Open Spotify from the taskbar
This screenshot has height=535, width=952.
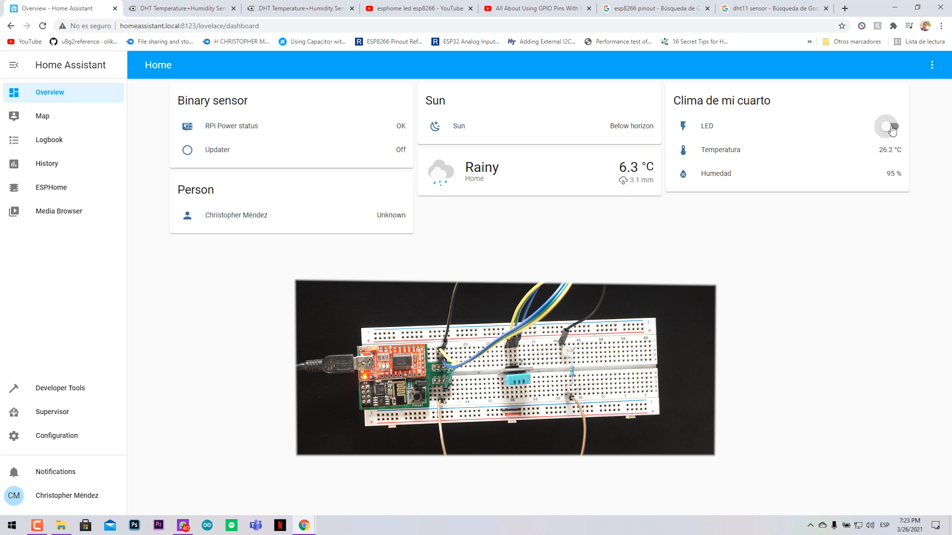click(232, 525)
